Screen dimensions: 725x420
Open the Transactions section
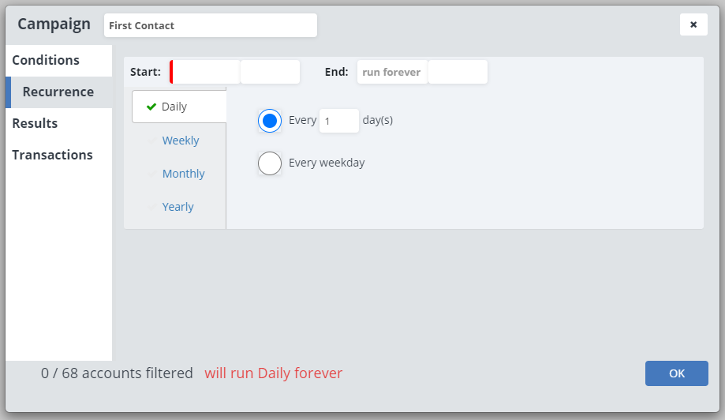pos(52,156)
